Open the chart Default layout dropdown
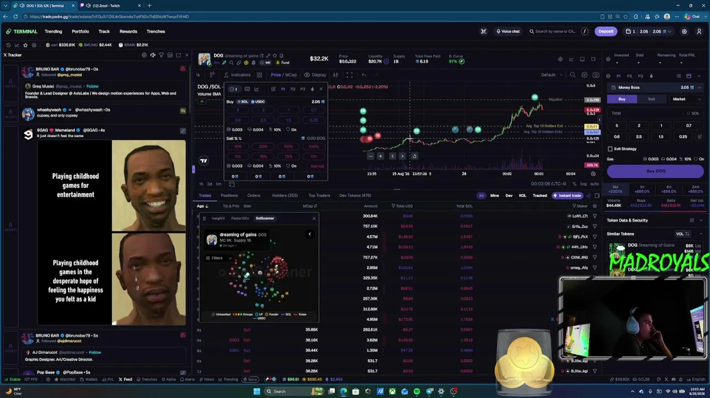 point(551,75)
